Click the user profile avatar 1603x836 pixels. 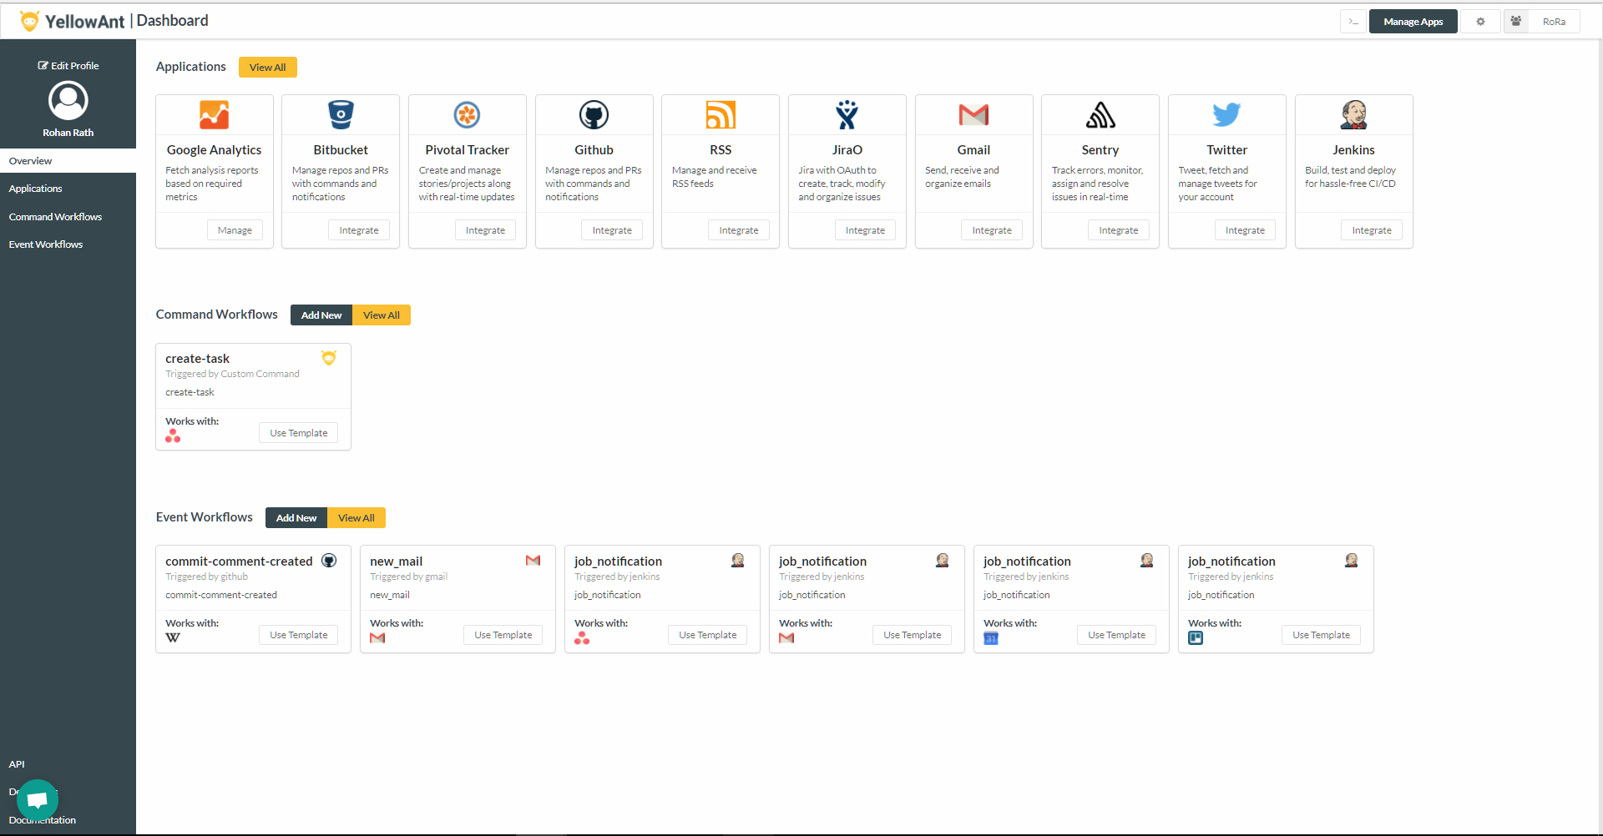pos(68,101)
